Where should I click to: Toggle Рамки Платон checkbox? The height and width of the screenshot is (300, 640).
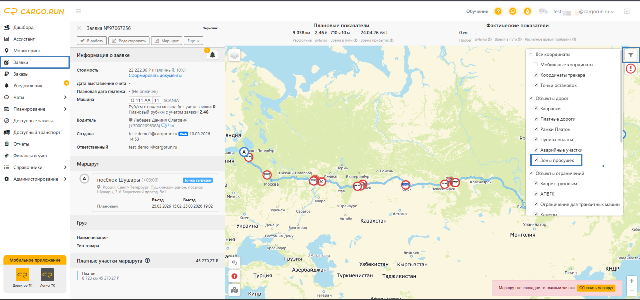pos(536,129)
